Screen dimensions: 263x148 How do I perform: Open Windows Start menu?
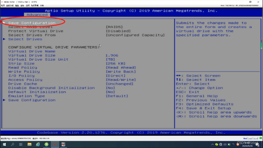4,144
